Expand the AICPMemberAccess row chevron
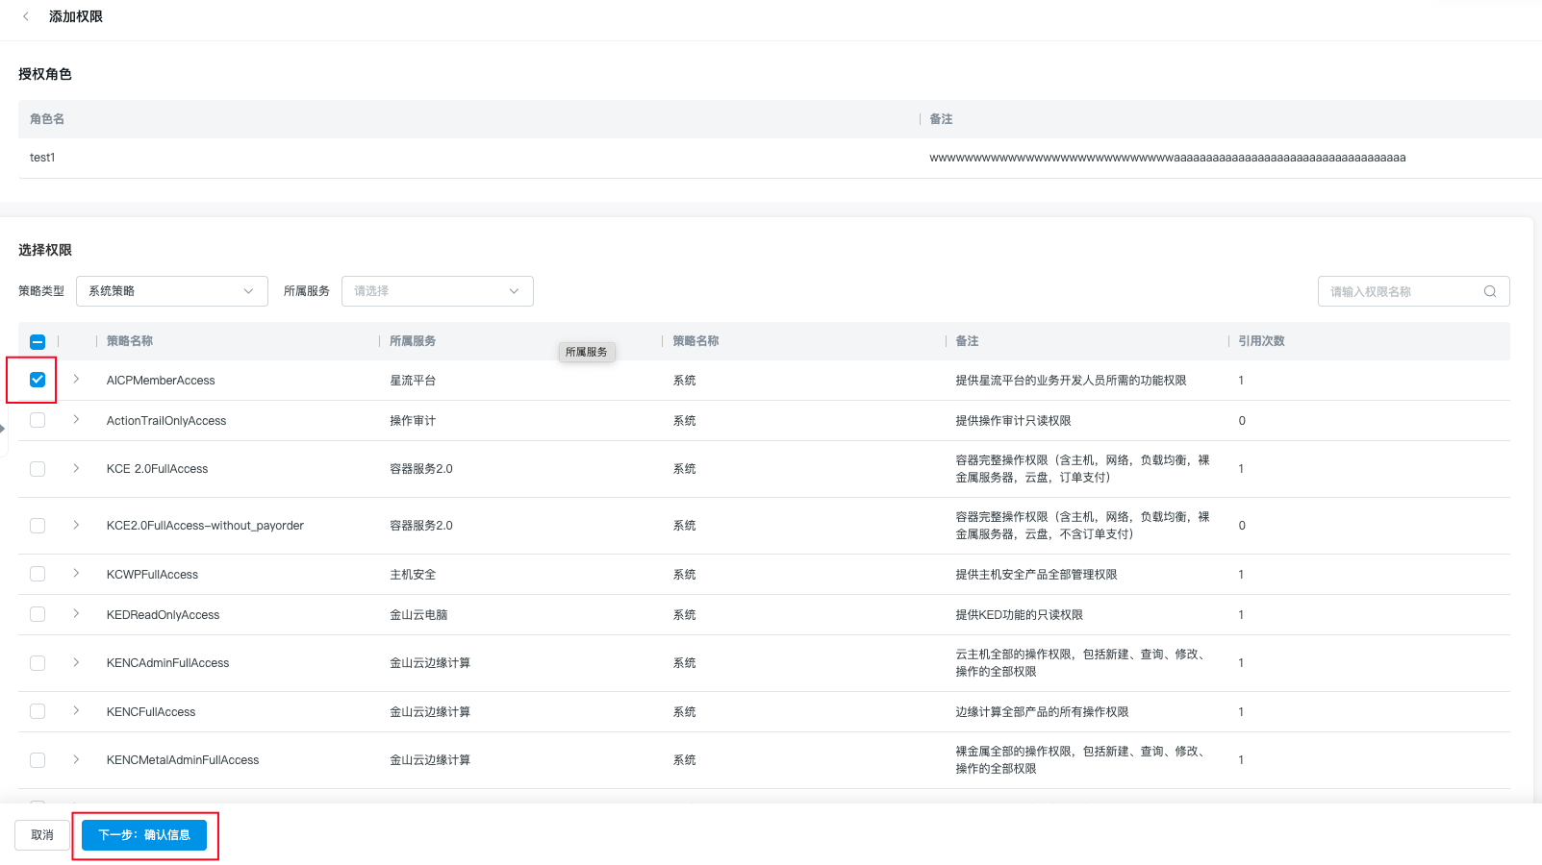The height and width of the screenshot is (865, 1542). tap(76, 380)
